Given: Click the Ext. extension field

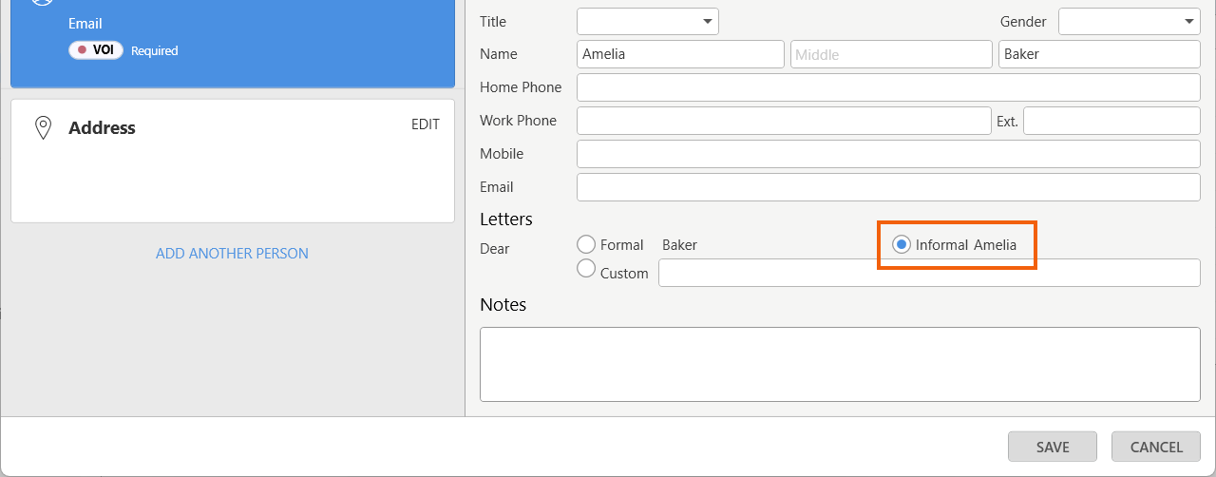Looking at the screenshot, I should 1111,121.
